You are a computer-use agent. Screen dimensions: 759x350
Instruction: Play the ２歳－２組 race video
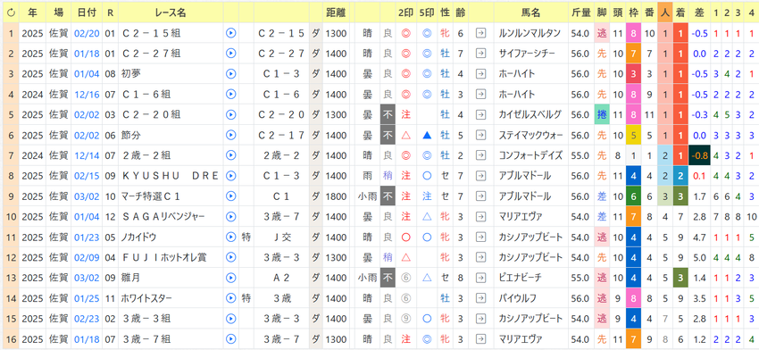tap(231, 155)
